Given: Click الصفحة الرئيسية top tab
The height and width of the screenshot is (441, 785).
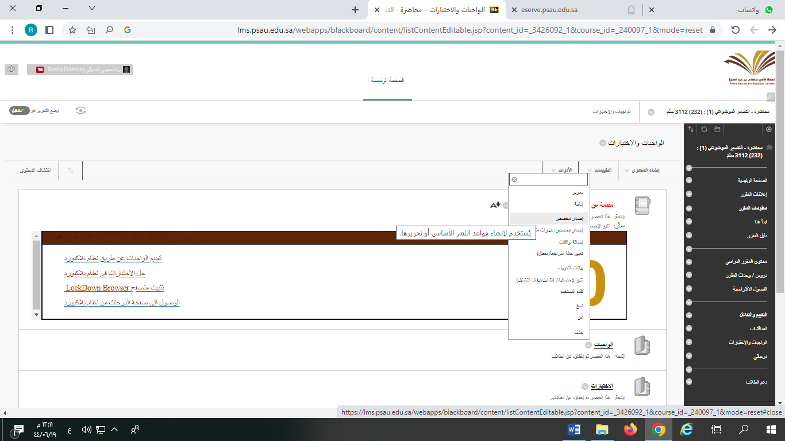Looking at the screenshot, I should pos(387,81).
